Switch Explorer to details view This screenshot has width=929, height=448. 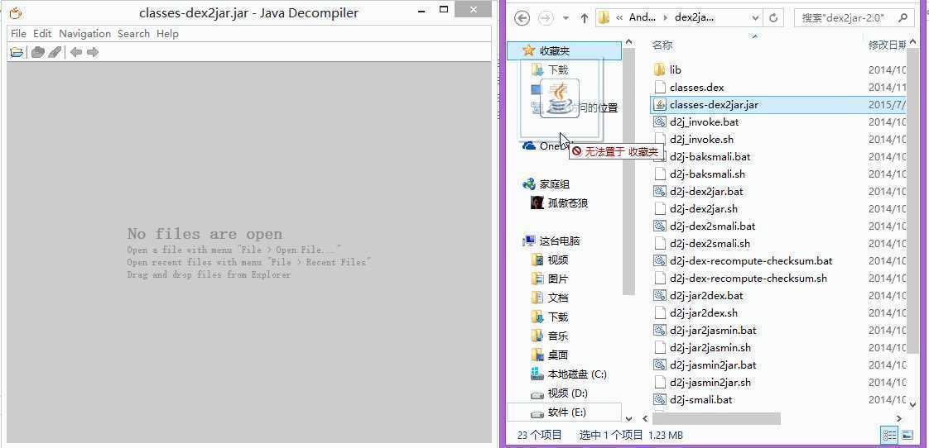point(889,435)
